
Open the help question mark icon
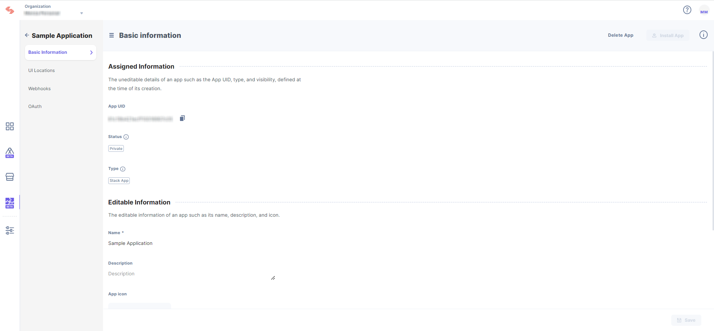point(687,10)
